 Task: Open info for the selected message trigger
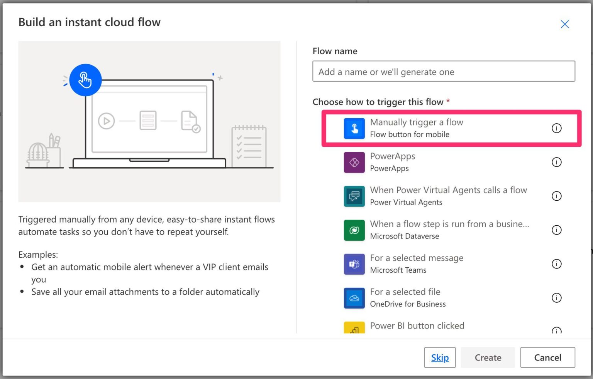click(556, 264)
